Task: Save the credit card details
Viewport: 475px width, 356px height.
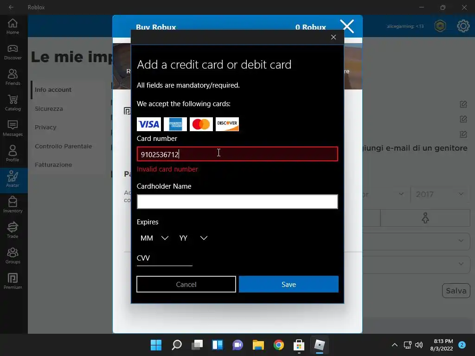Action: 289,284
